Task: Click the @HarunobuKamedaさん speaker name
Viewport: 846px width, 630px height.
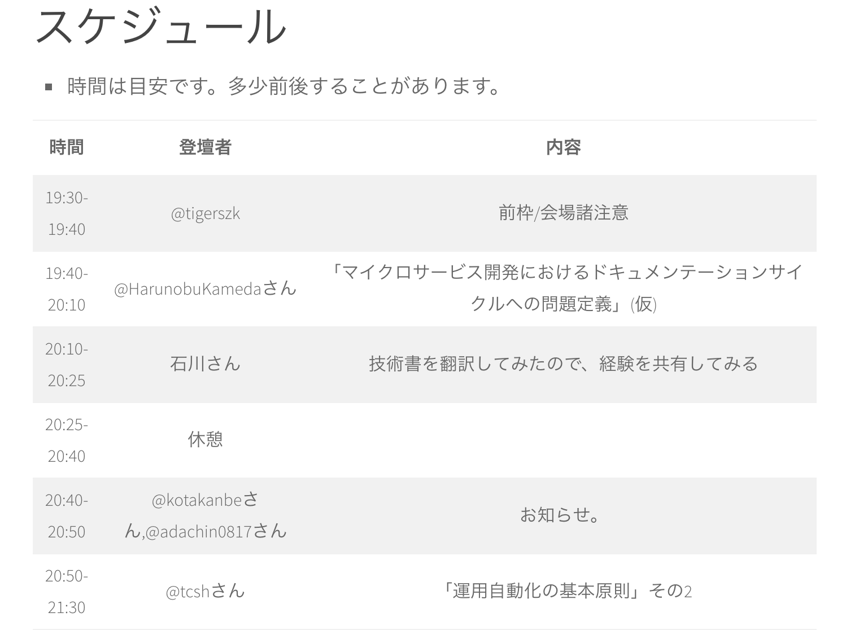Action: [x=205, y=289]
